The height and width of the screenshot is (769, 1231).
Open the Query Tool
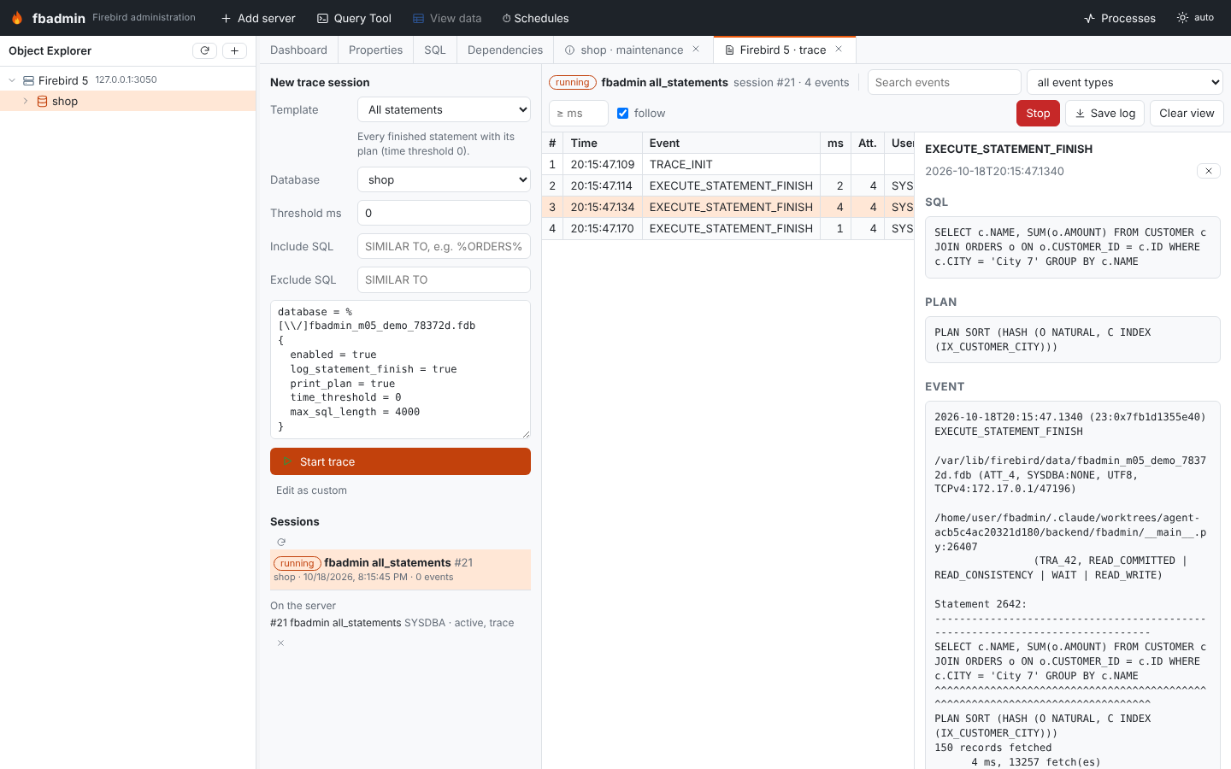coord(354,18)
